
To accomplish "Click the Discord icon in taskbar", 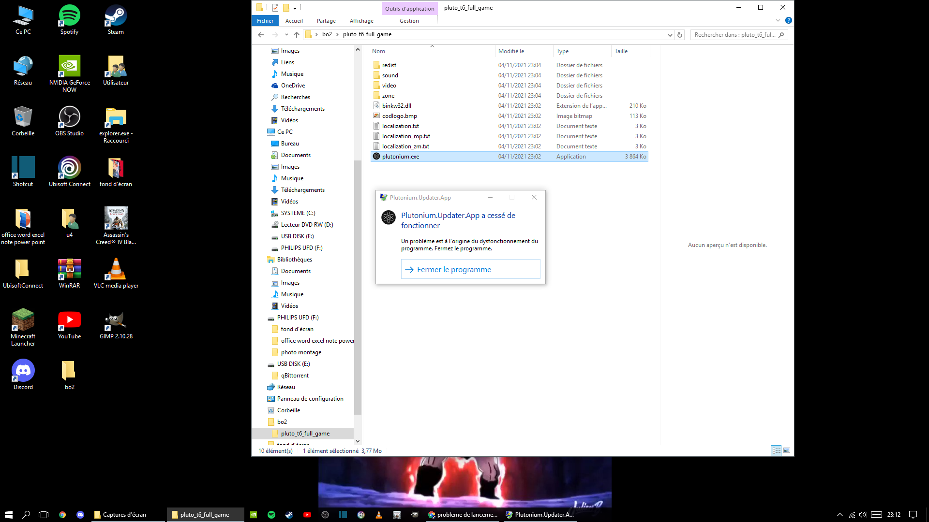I will pyautogui.click(x=80, y=515).
